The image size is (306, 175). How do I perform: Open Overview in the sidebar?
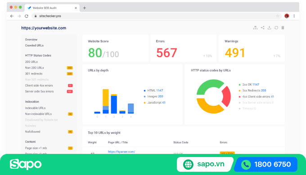coord(31,39)
